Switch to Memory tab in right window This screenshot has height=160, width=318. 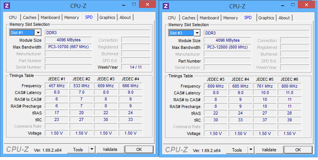point(231,18)
